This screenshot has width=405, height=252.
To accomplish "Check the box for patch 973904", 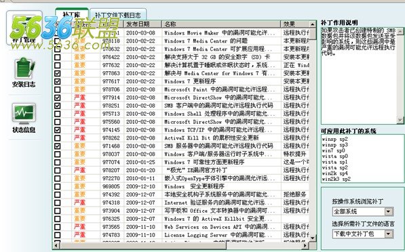I will tap(58, 211).
